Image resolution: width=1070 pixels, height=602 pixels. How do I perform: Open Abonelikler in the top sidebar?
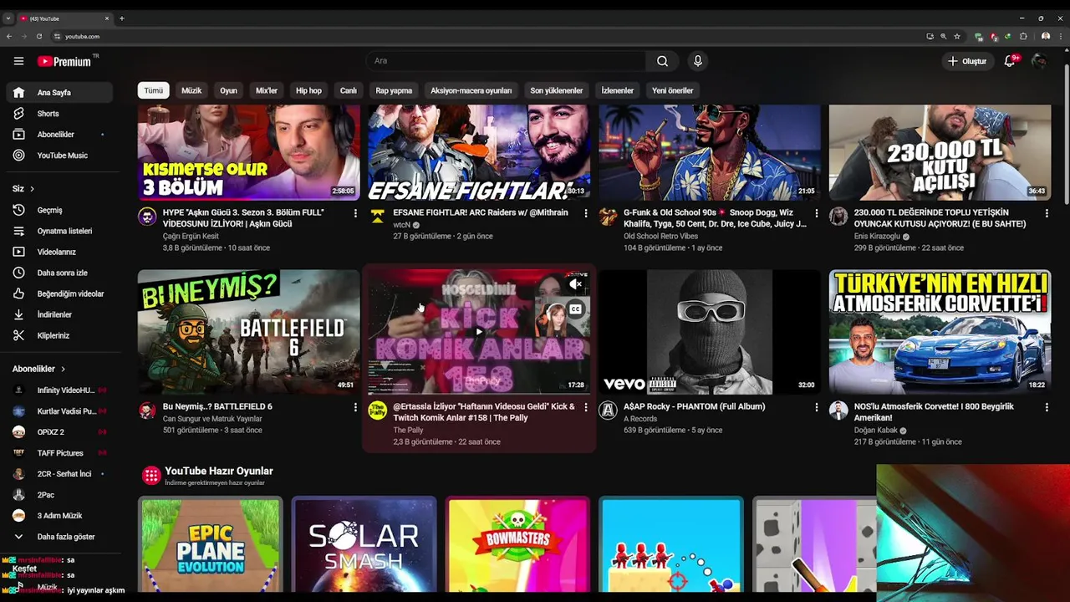(59, 135)
